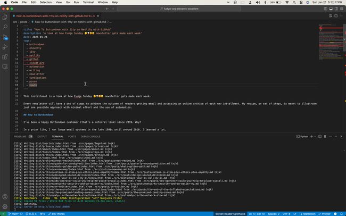Screen dimensions: 346x216
Task: Toggle the secondary side bar
Action: point(336,9)
